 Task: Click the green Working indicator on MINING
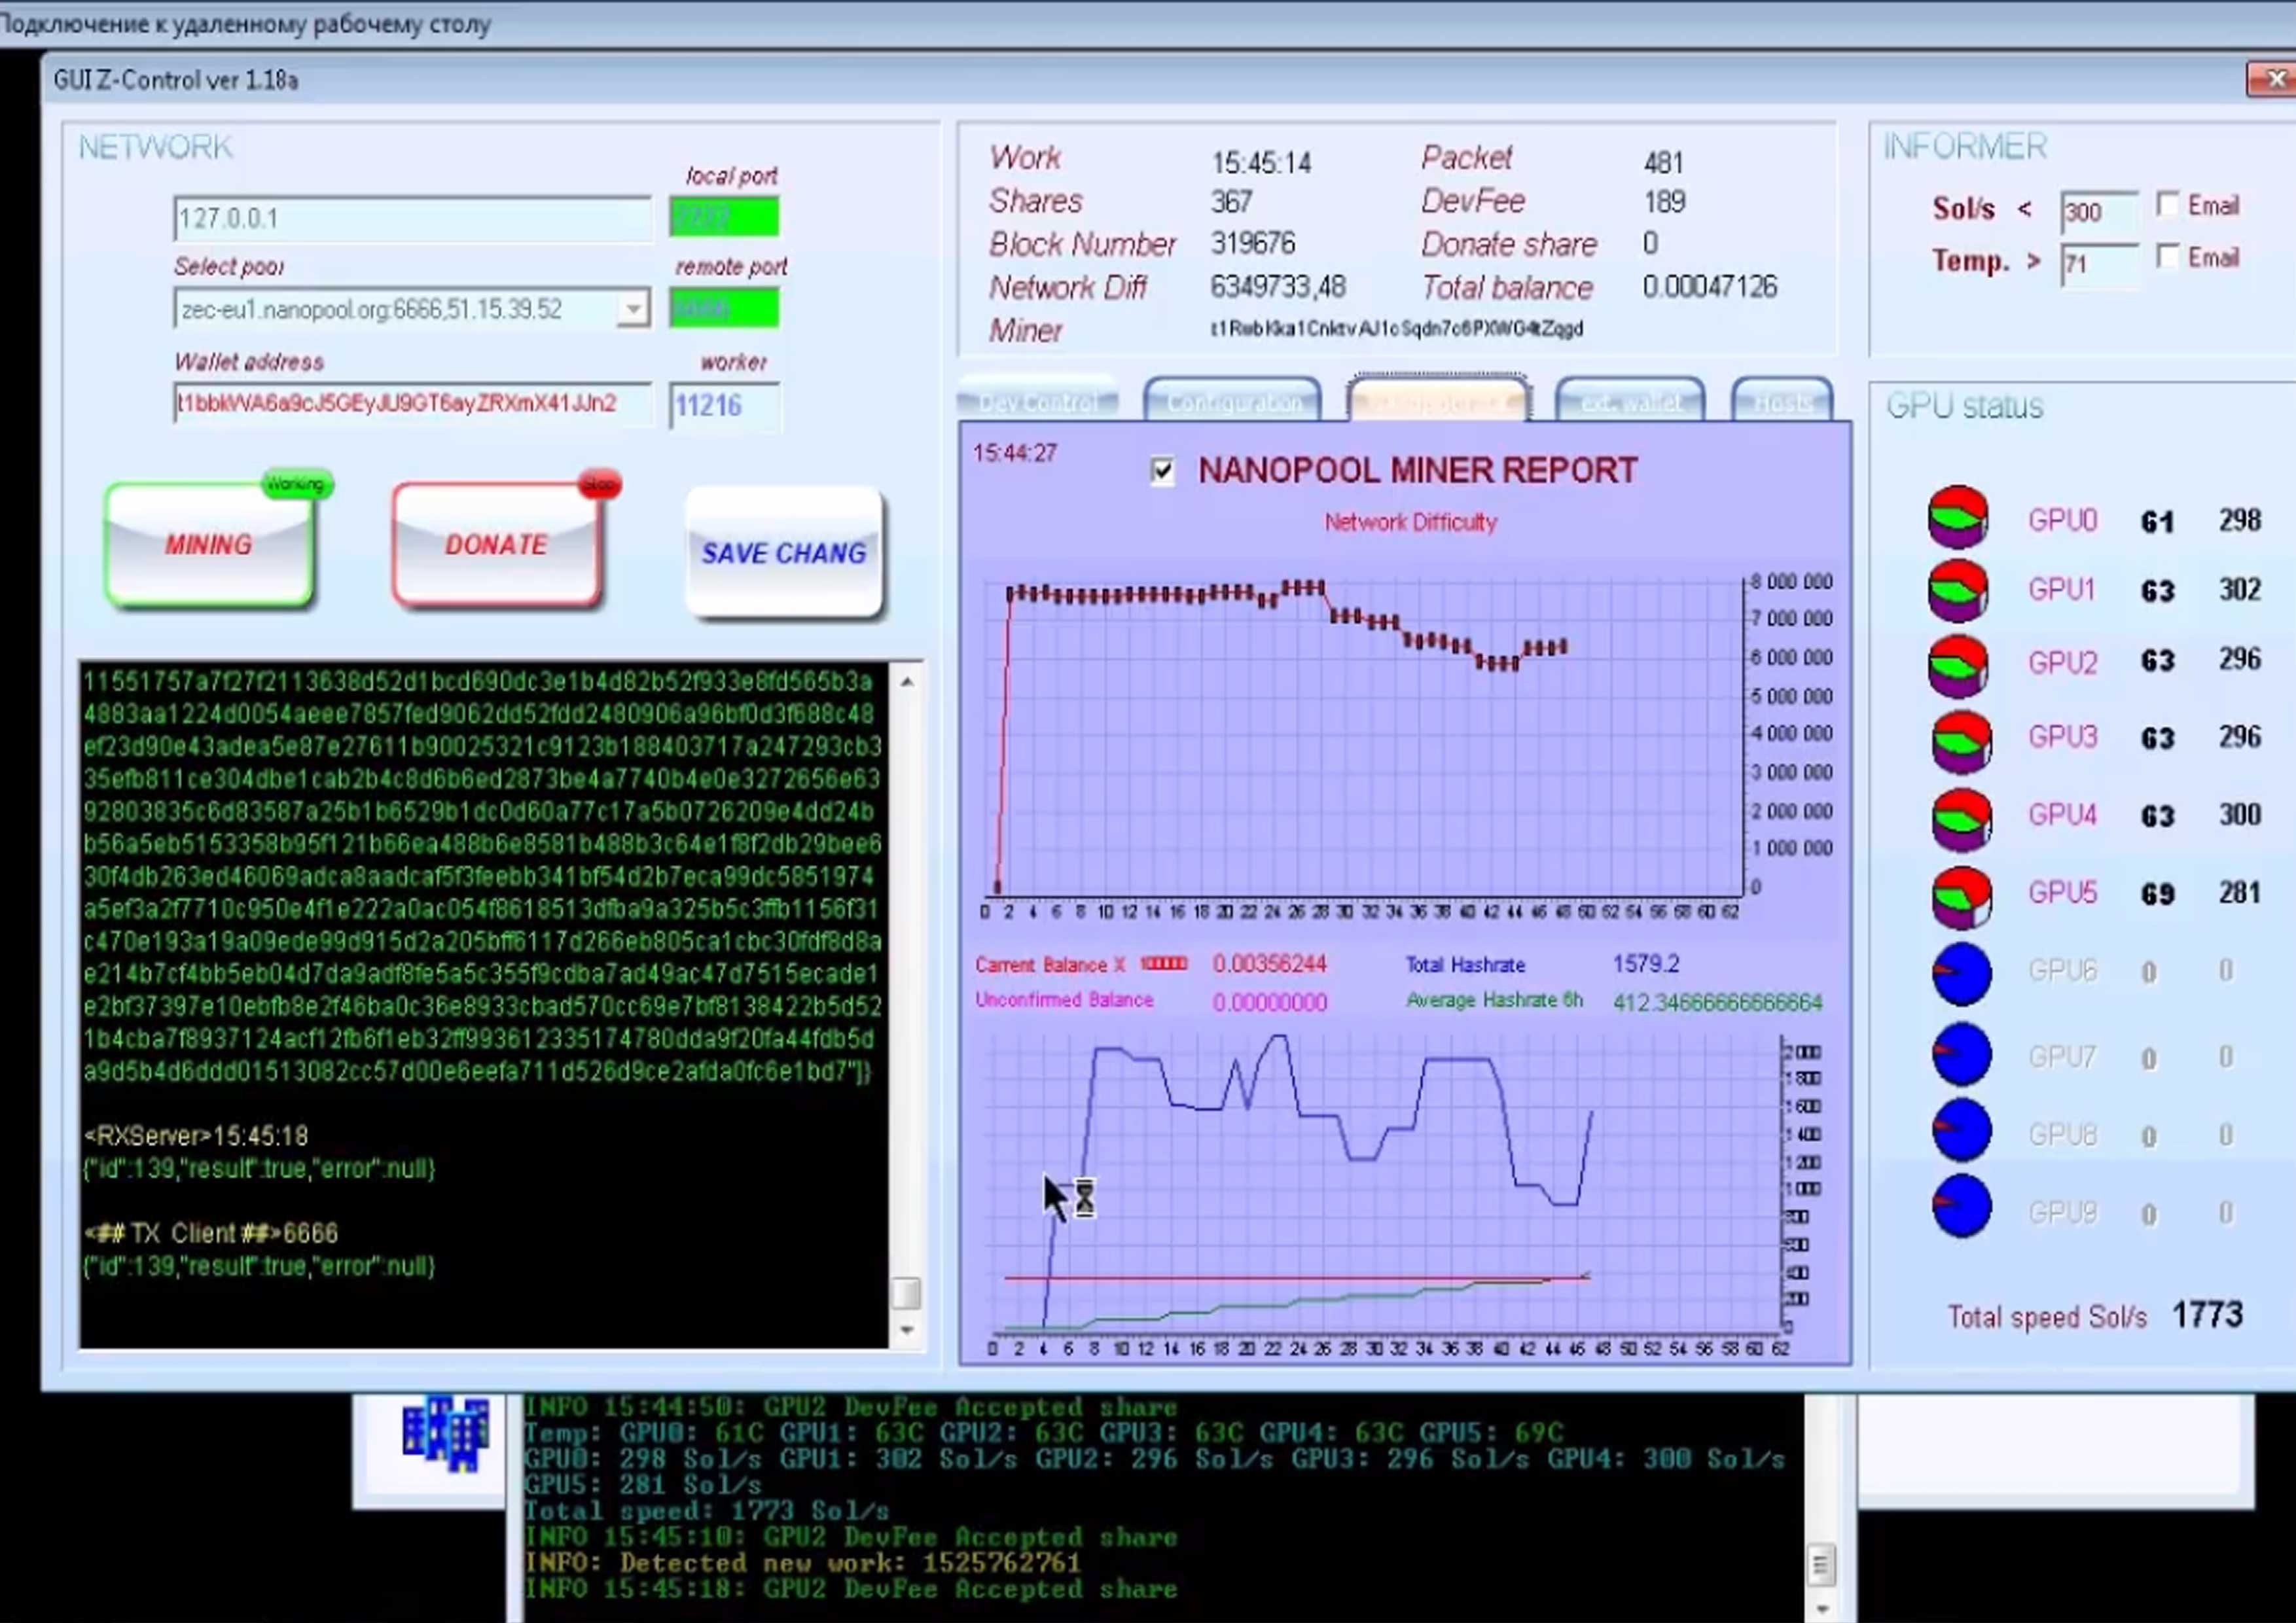(x=297, y=484)
